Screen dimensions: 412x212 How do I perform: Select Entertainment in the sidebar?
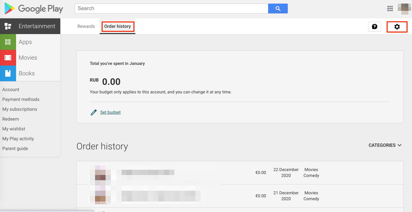37,26
